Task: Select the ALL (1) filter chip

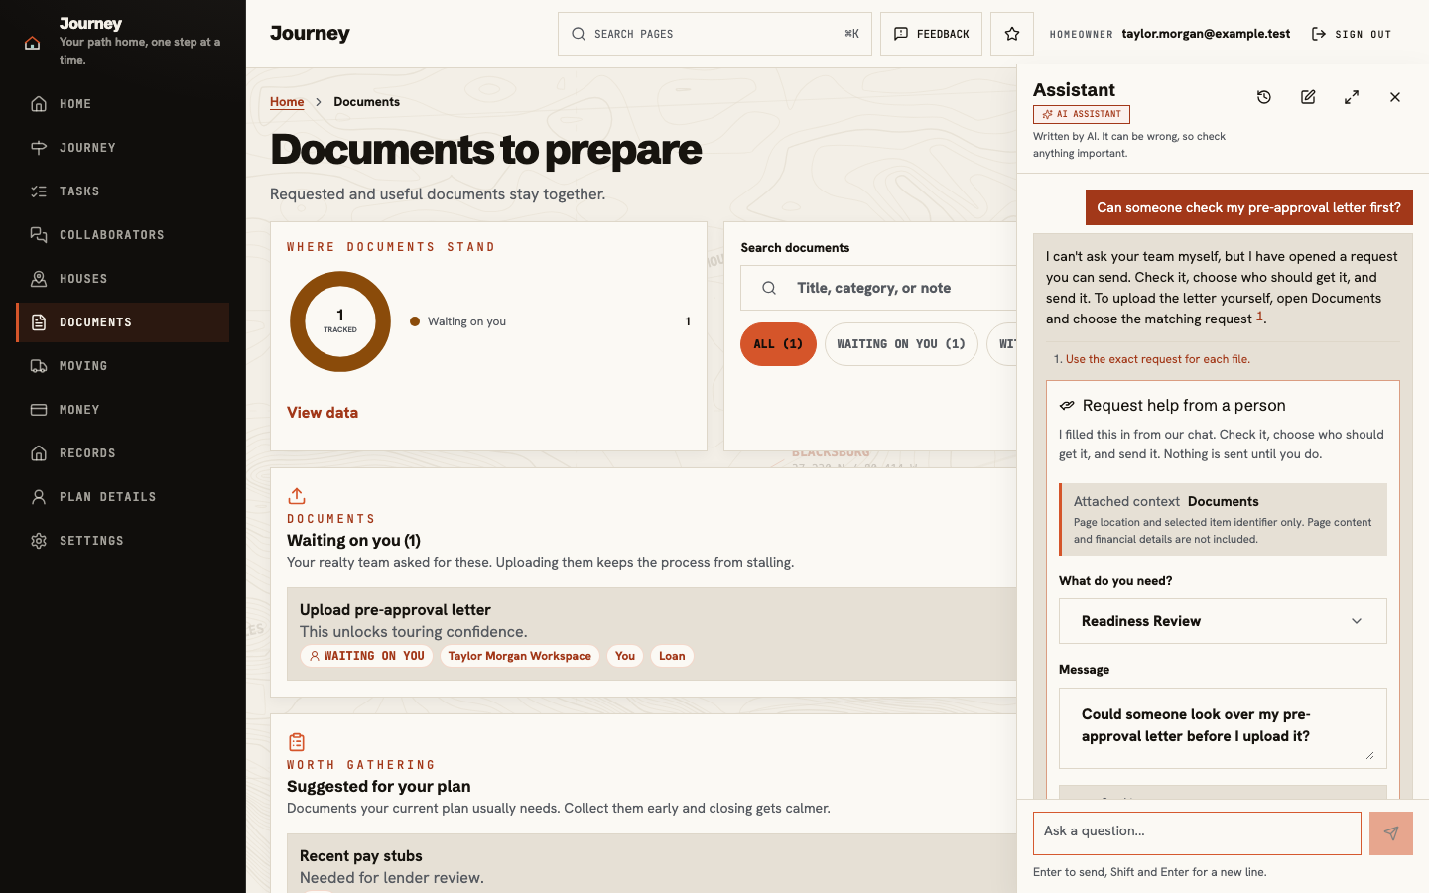Action: point(778,344)
